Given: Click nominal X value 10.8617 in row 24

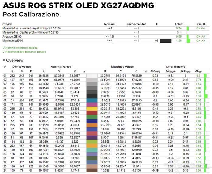Looking at the screenshot, I should point(43,170).
